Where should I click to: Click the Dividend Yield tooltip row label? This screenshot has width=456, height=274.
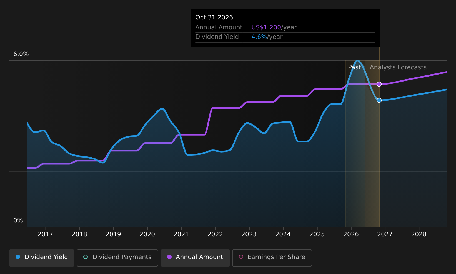(x=217, y=37)
